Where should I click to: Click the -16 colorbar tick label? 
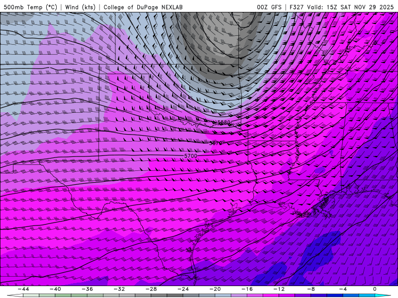click(247, 289)
